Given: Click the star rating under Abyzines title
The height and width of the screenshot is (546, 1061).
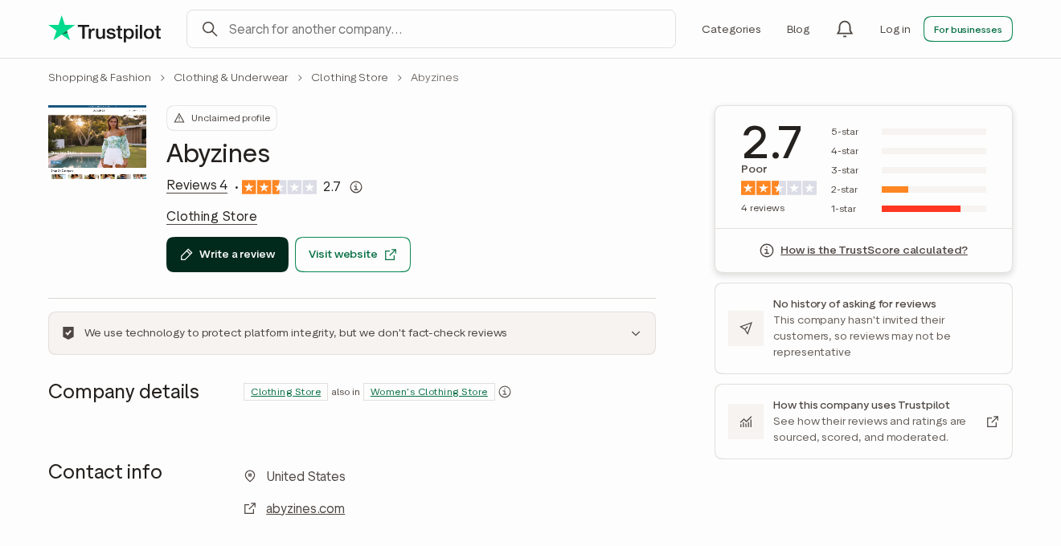Looking at the screenshot, I should pyautogui.click(x=280, y=187).
